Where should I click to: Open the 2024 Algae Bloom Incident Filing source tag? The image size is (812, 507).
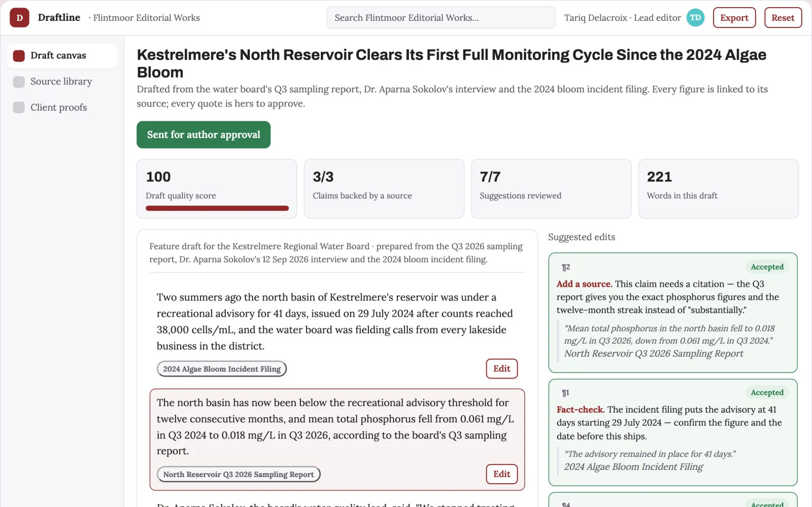pyautogui.click(x=222, y=369)
